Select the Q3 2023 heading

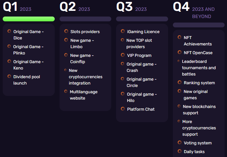[132, 7]
